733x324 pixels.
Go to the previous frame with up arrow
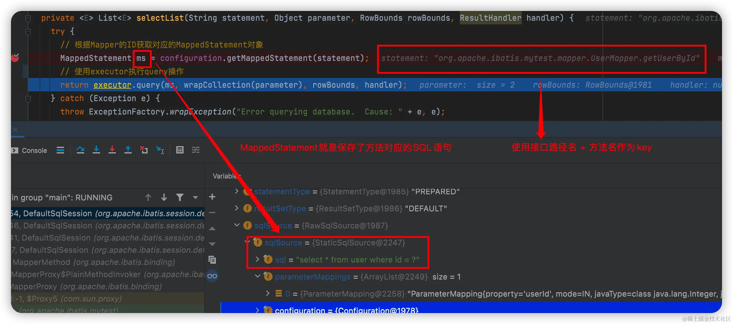148,198
